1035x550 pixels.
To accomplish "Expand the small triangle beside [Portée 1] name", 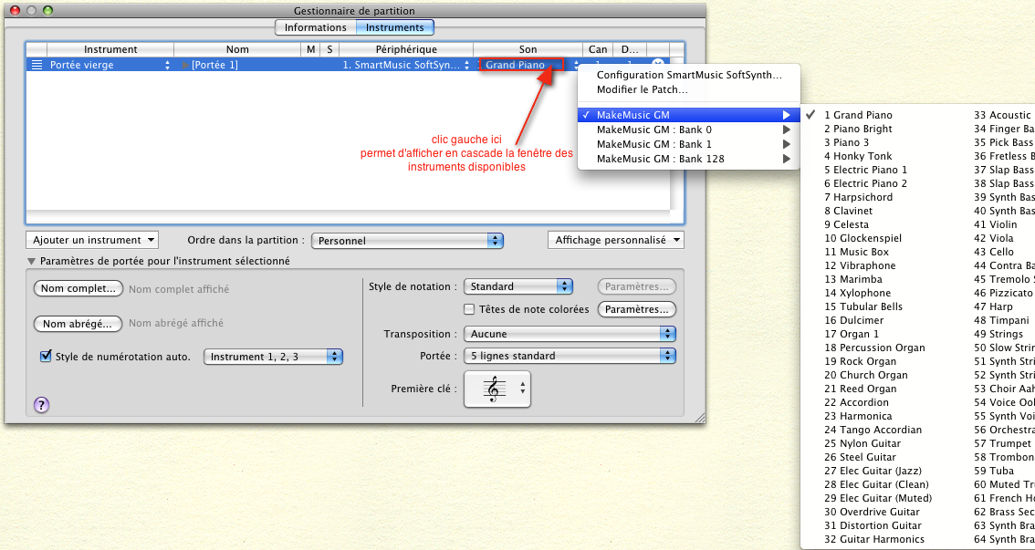I will coord(184,65).
